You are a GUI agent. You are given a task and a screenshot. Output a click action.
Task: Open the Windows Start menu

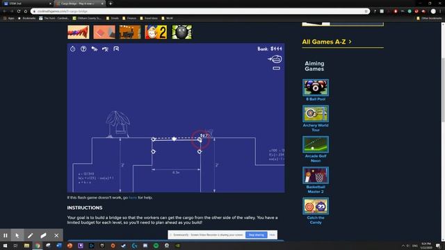click(5, 246)
